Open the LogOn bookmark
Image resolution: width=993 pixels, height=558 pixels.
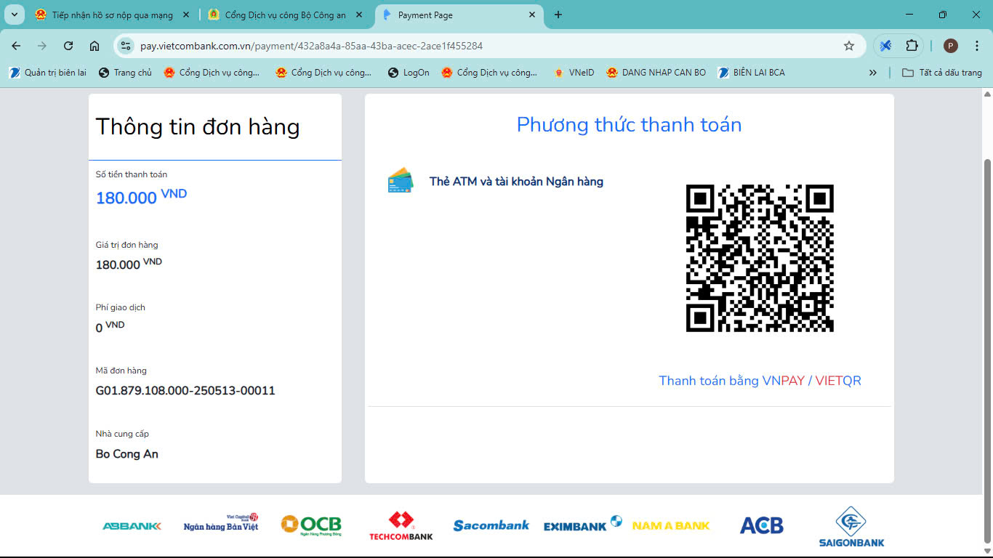point(409,73)
